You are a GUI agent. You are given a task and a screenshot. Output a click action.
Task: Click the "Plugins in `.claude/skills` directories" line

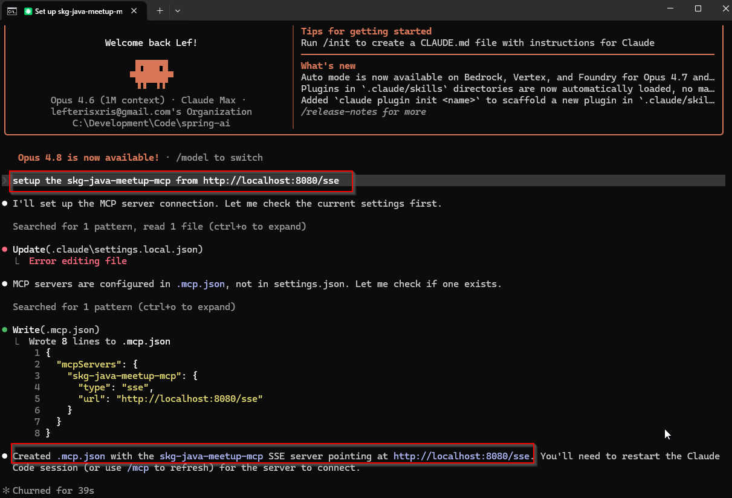(x=508, y=89)
